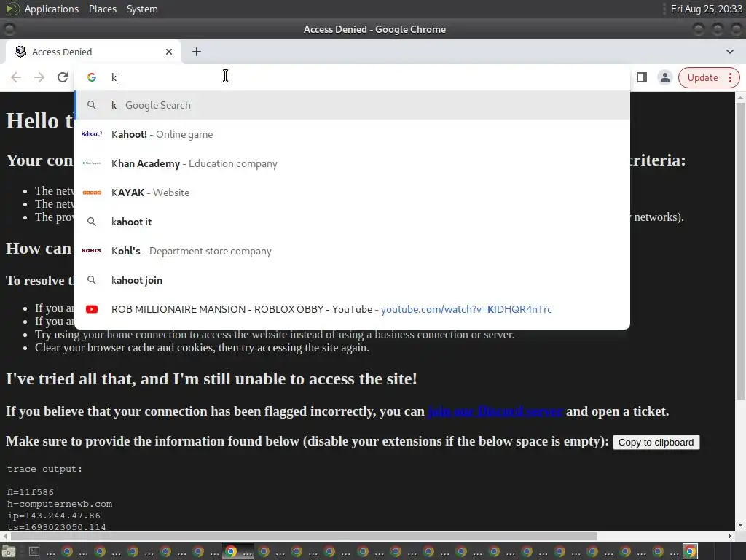Open the System menu

click(142, 9)
